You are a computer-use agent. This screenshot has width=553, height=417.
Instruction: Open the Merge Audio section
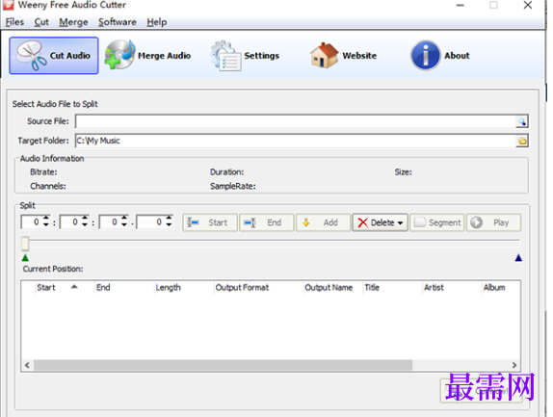coord(148,56)
